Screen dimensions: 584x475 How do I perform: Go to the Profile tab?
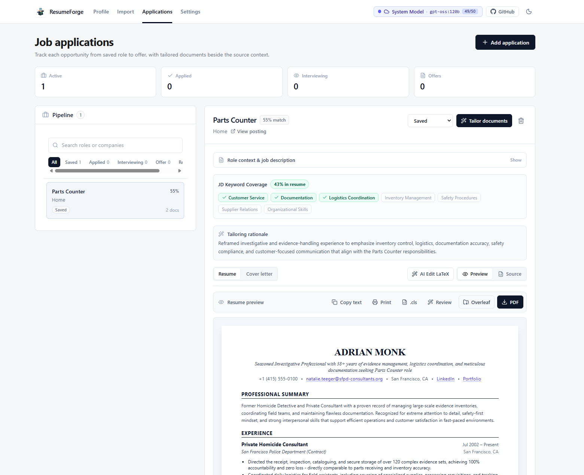pos(101,12)
